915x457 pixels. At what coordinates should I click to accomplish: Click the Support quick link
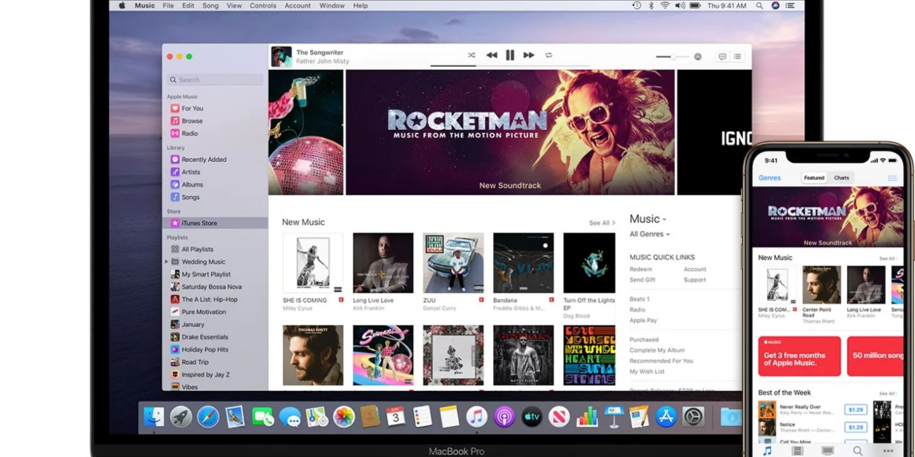tap(695, 280)
